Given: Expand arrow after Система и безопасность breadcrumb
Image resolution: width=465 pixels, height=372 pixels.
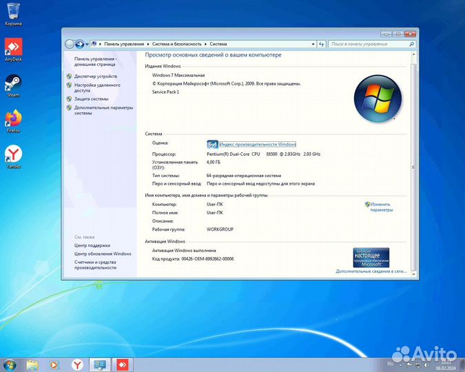Looking at the screenshot, I should [205, 44].
